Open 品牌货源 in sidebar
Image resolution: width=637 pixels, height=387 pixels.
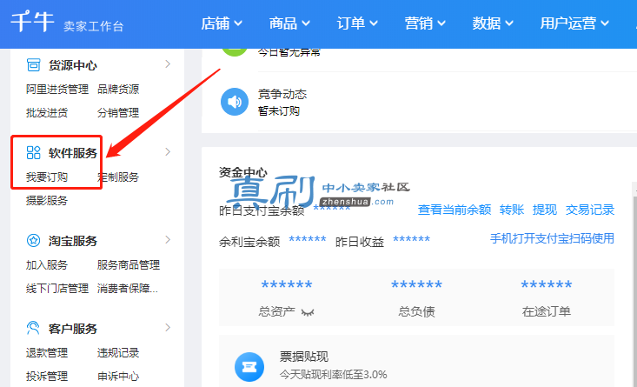coord(118,90)
